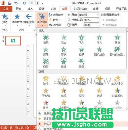Open the Customize Quick Access Toolbar dropdown
Viewport: 128px width, 130px height.
click(x=42, y=3)
